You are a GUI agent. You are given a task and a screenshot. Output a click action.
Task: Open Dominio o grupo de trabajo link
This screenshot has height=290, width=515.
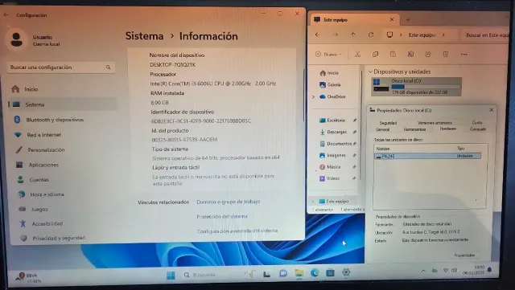229,202
